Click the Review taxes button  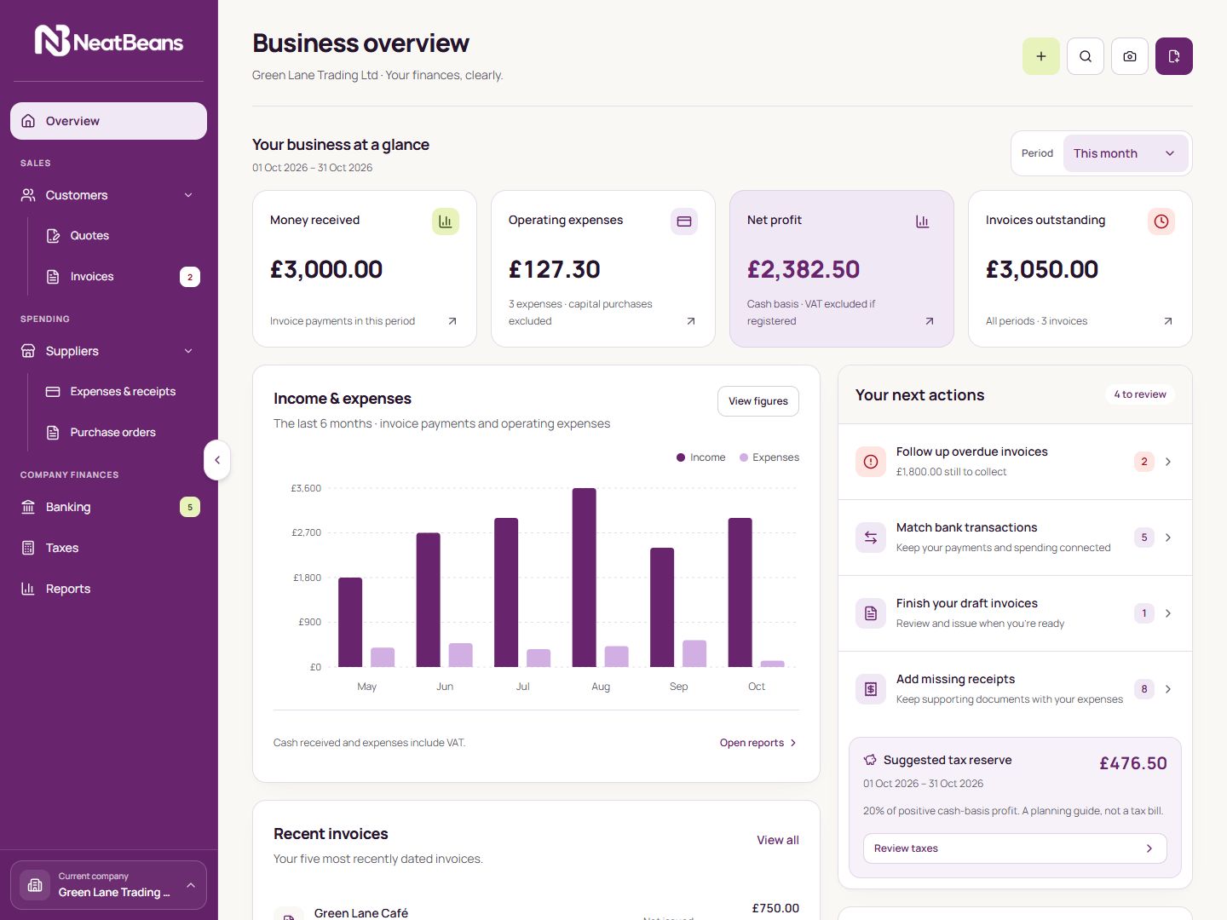pyautogui.click(x=1015, y=848)
